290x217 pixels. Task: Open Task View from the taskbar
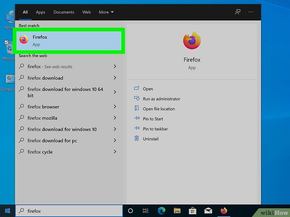pos(146,211)
